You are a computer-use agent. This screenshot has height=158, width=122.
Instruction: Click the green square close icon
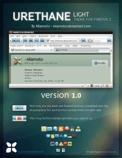70,144
